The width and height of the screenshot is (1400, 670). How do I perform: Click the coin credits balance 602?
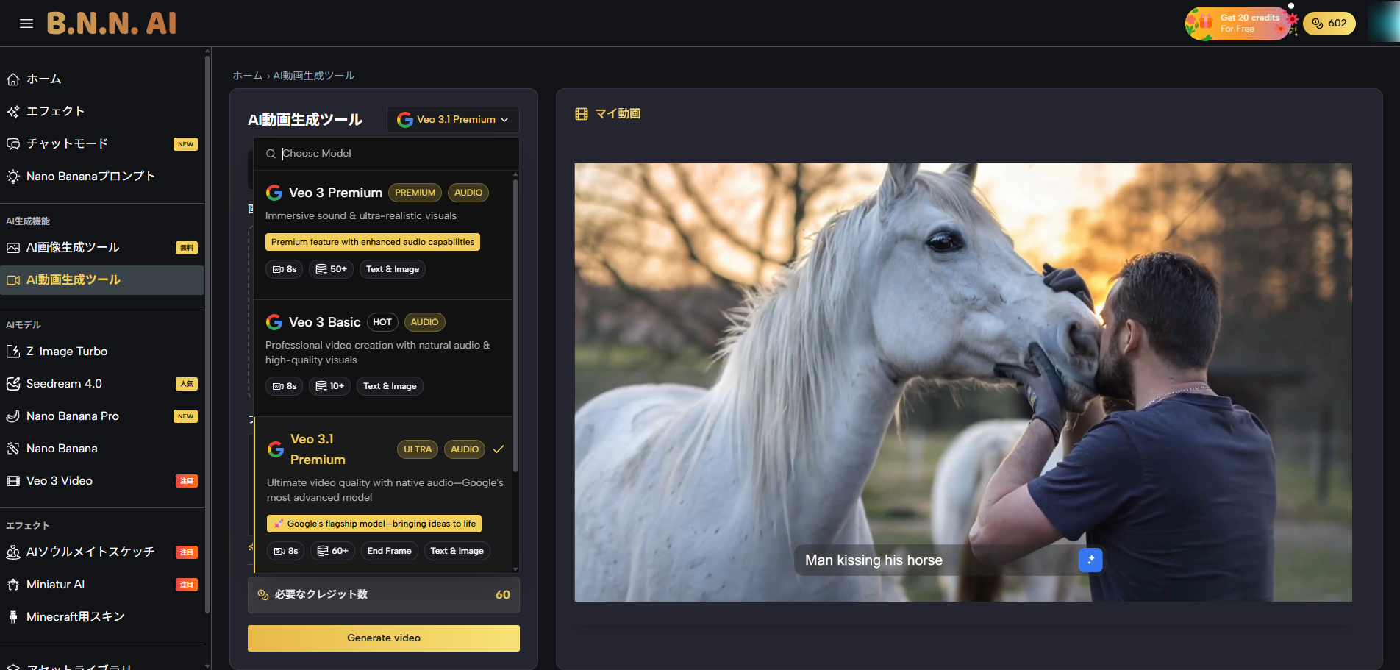[x=1329, y=24]
